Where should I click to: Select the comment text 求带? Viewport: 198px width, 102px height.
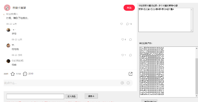(x=14, y=34)
